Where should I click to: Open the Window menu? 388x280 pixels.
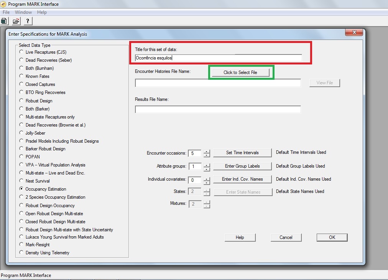coord(23,12)
